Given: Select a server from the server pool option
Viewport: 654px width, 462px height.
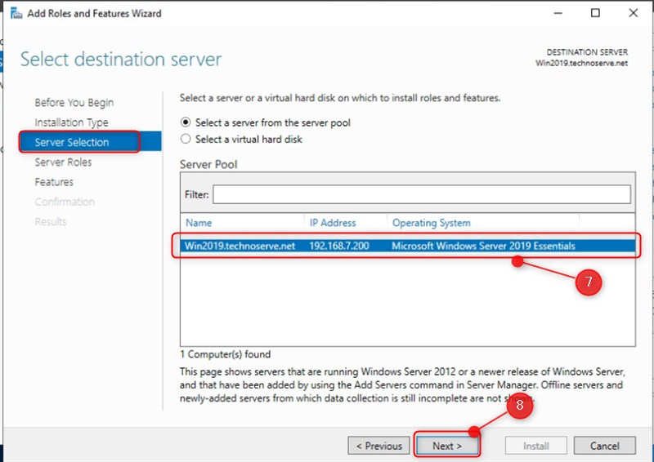Looking at the screenshot, I should [x=186, y=122].
